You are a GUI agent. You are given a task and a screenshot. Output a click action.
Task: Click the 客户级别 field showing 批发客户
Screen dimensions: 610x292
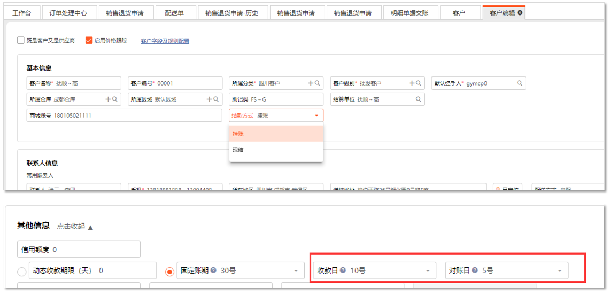(x=377, y=83)
